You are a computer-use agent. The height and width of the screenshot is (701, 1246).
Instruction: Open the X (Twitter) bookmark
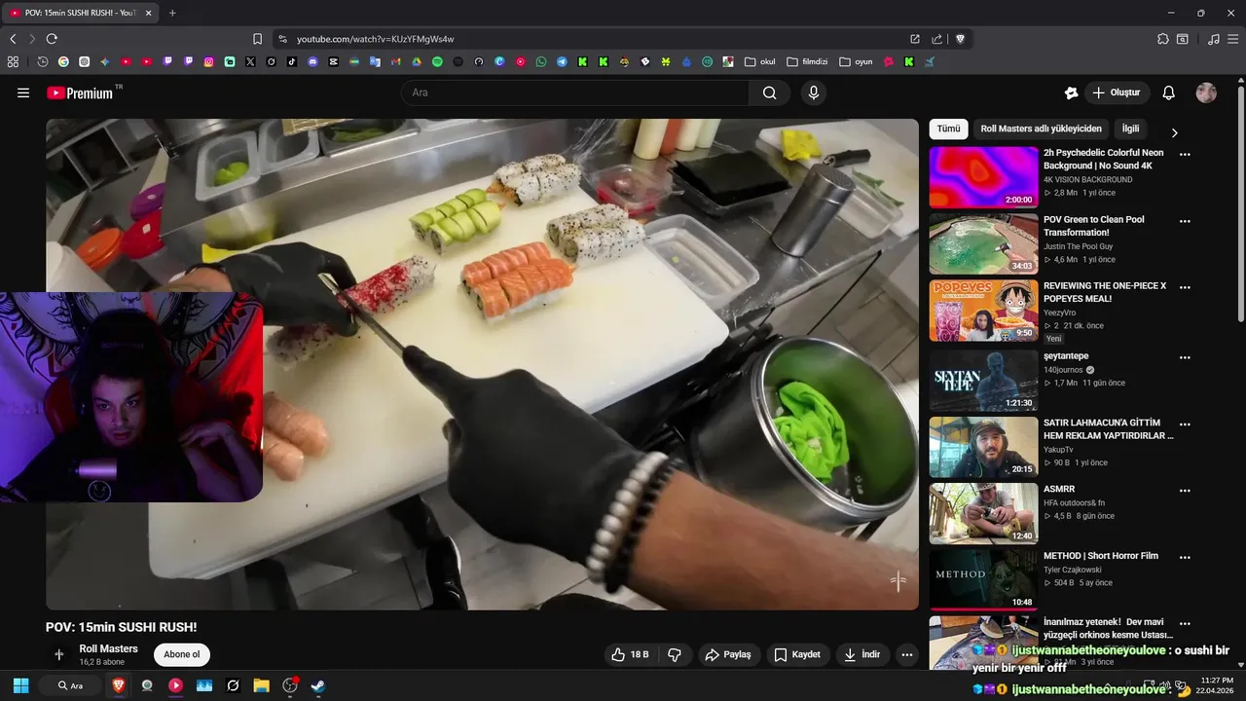(250, 61)
